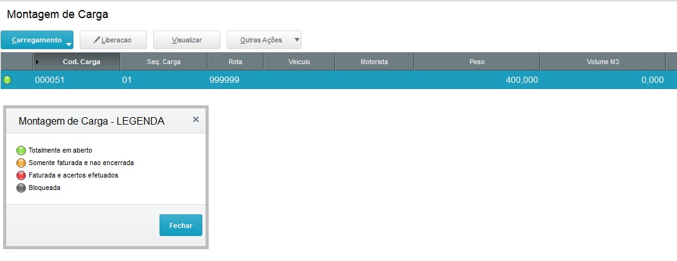Click the weight value 400,000
Image resolution: width=677 pixels, height=261 pixels.
(521, 80)
